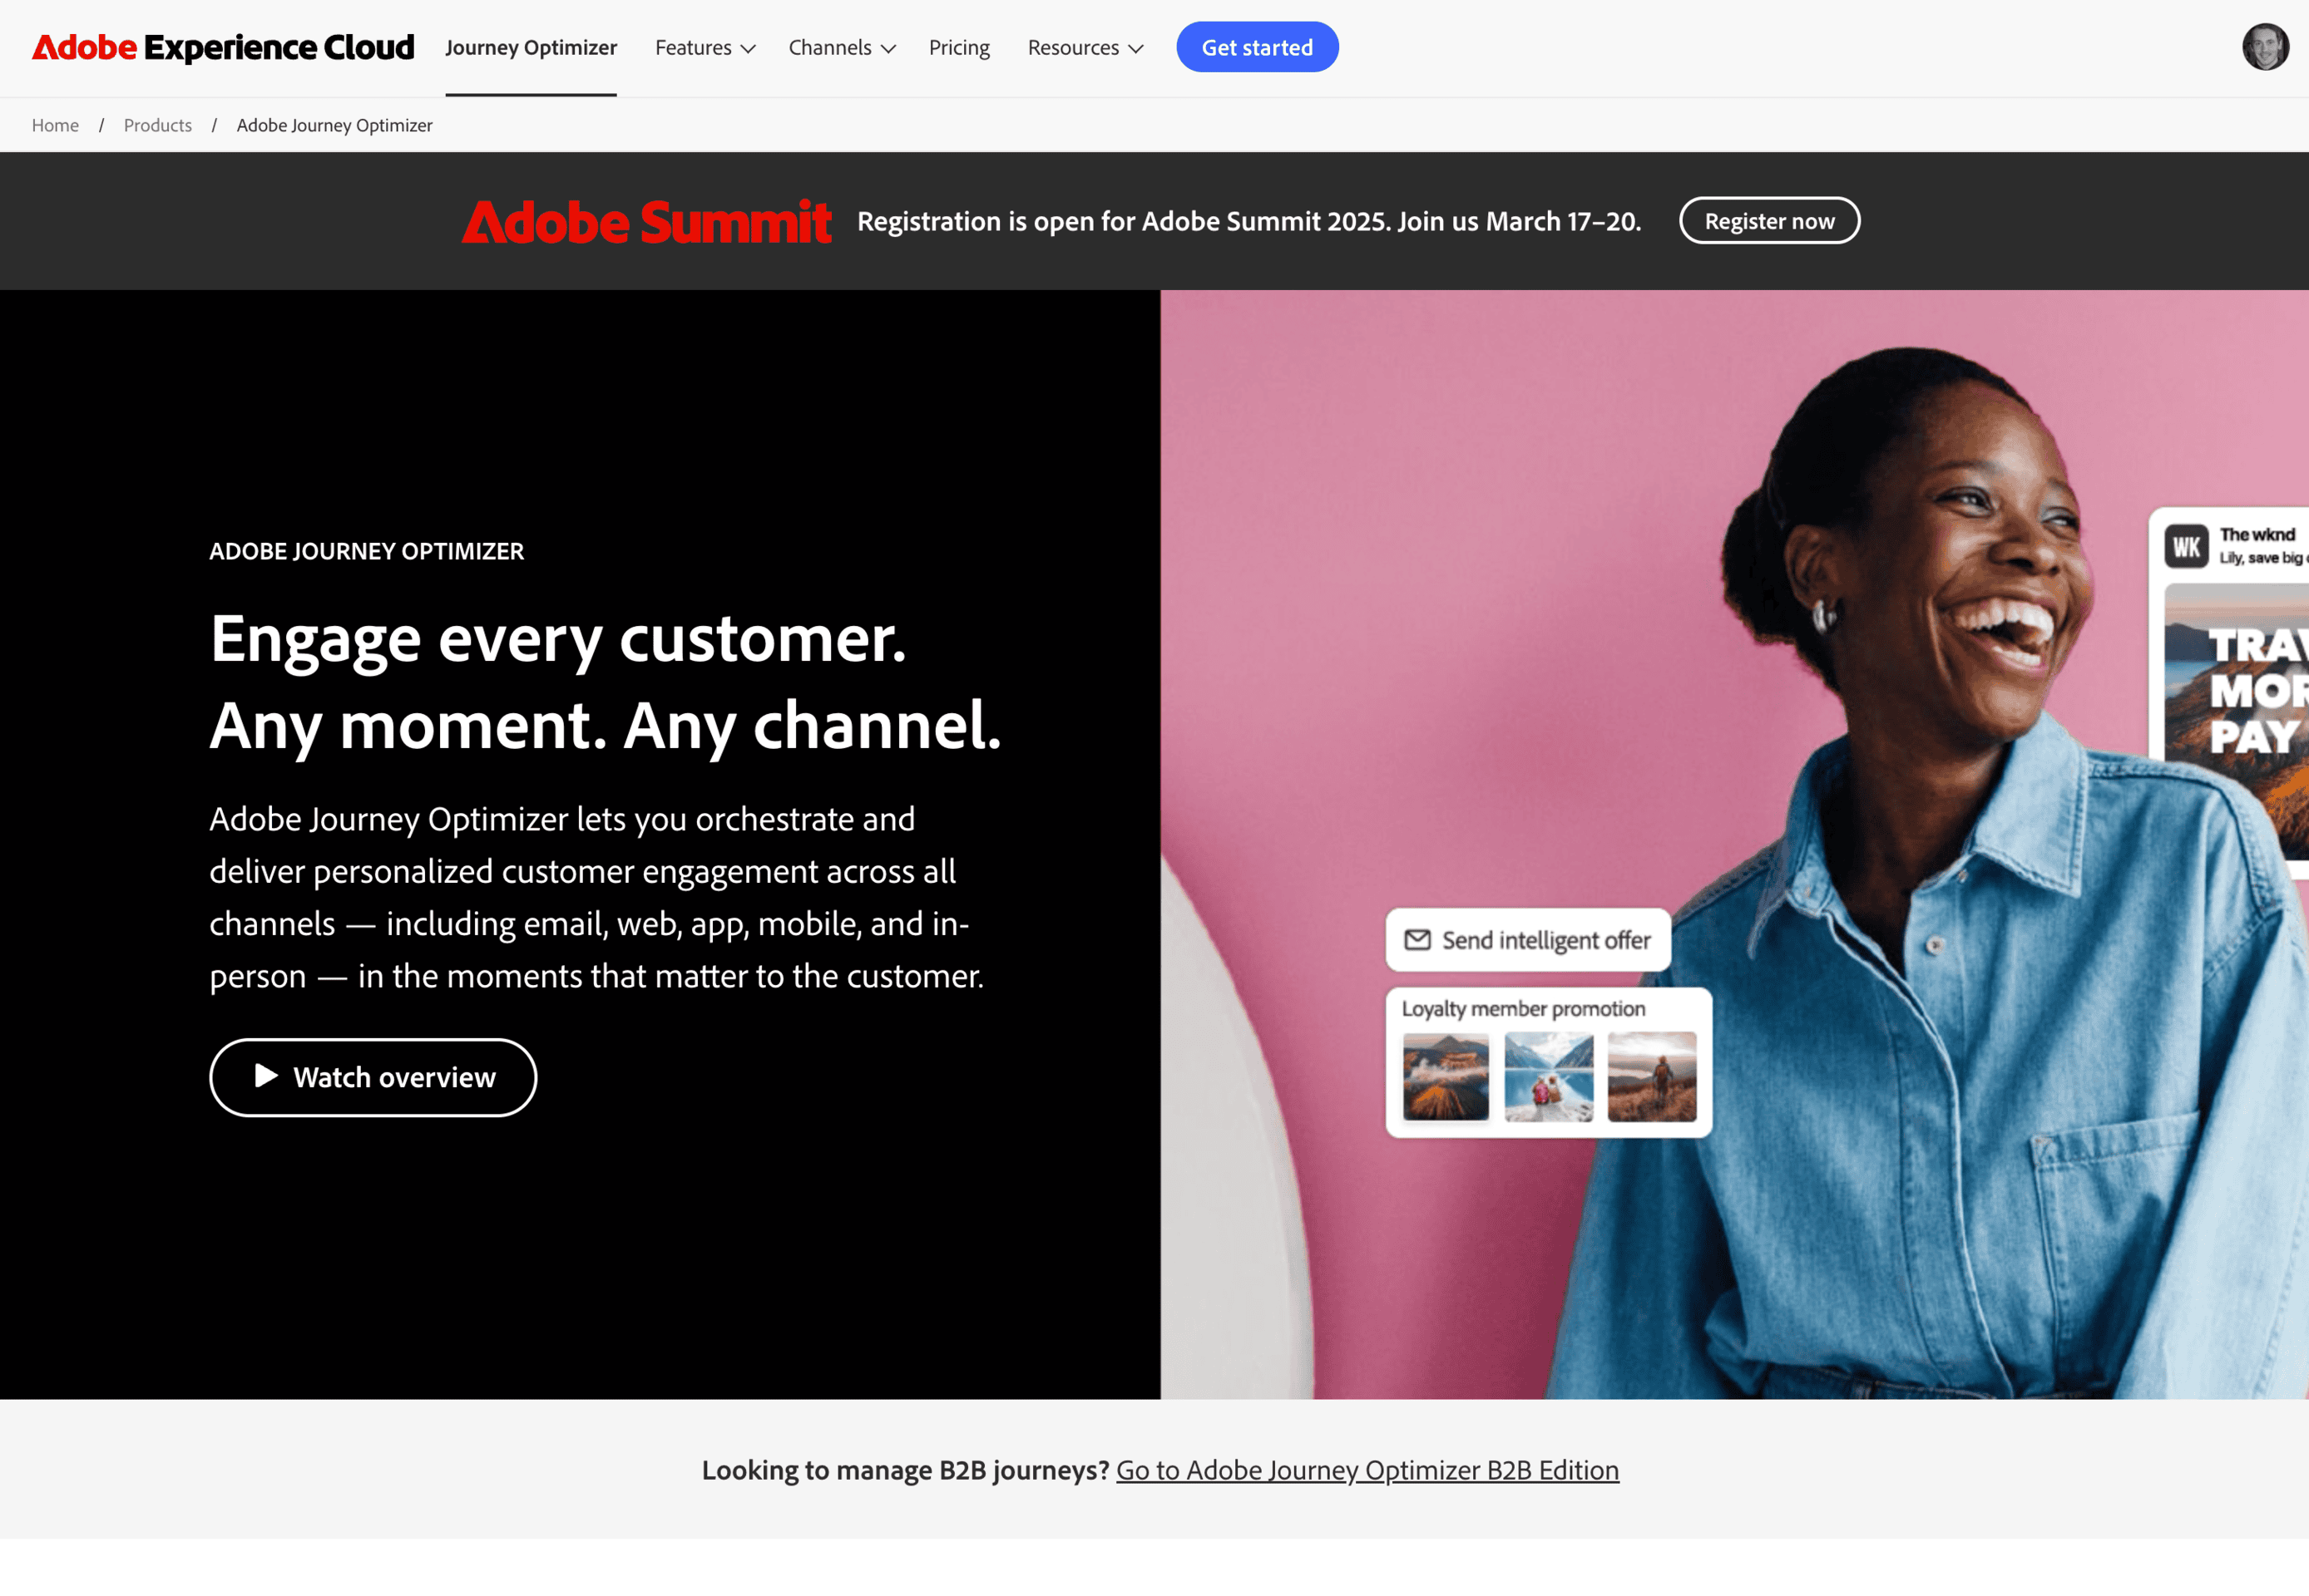Screen dimensions: 2309x1596
Task: Select the Pricing menu item
Action: 958,47
